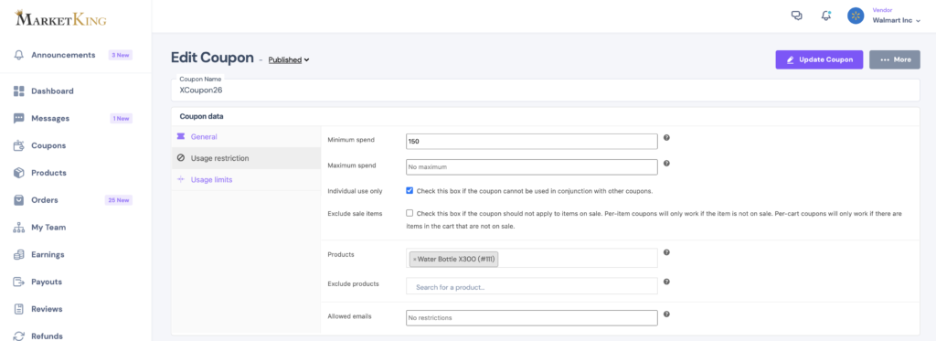This screenshot has height=341, width=936.
Task: Click the Usage limits tab icon
Action: 181,180
